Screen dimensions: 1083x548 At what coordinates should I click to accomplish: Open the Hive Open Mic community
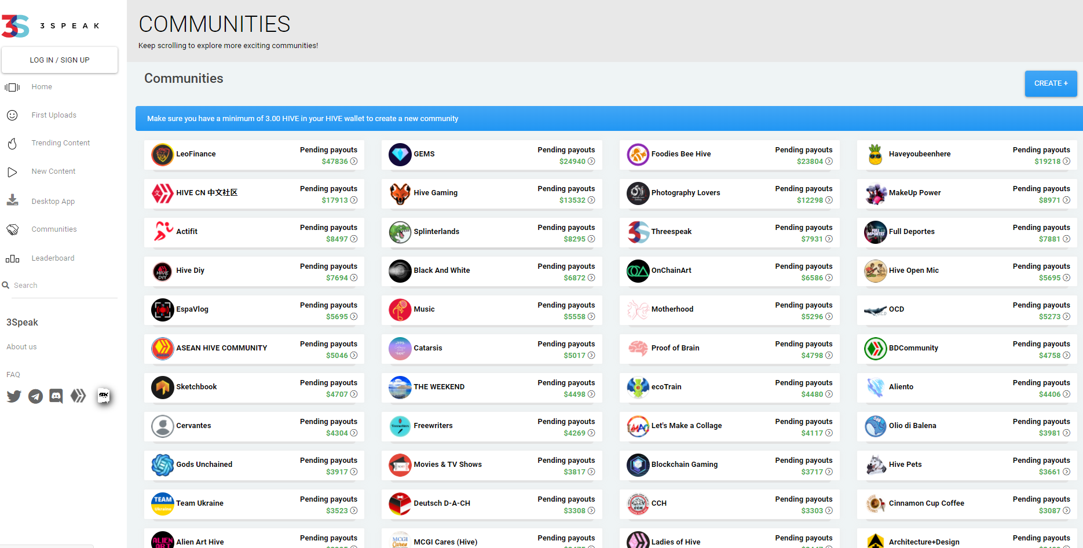[x=967, y=271]
